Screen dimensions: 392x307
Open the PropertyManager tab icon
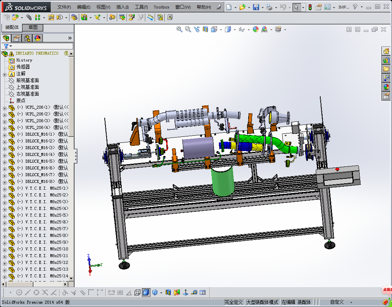(x=17, y=38)
